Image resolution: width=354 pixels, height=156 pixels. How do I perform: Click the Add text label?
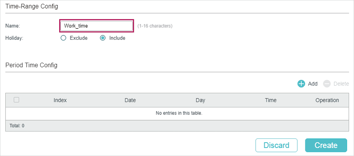click(313, 84)
